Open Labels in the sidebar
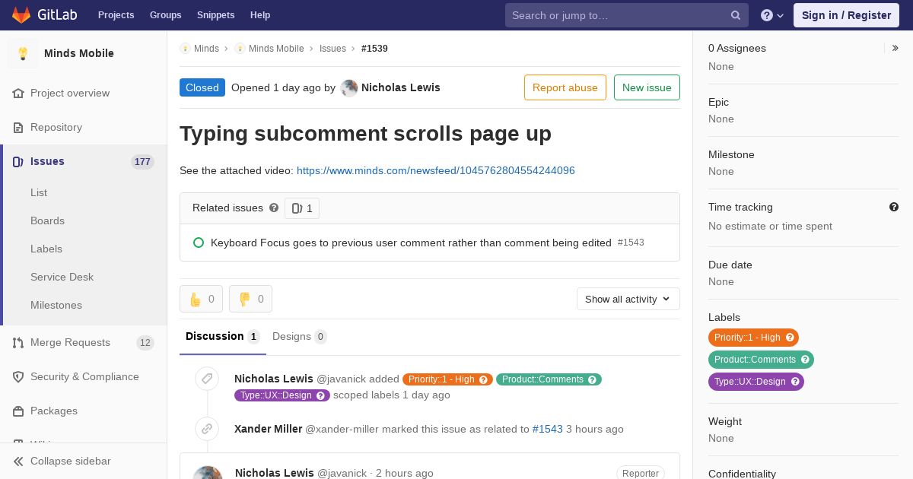This screenshot has height=479, width=913. point(46,249)
